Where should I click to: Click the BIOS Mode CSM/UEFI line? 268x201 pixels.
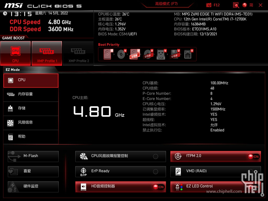click(117, 34)
